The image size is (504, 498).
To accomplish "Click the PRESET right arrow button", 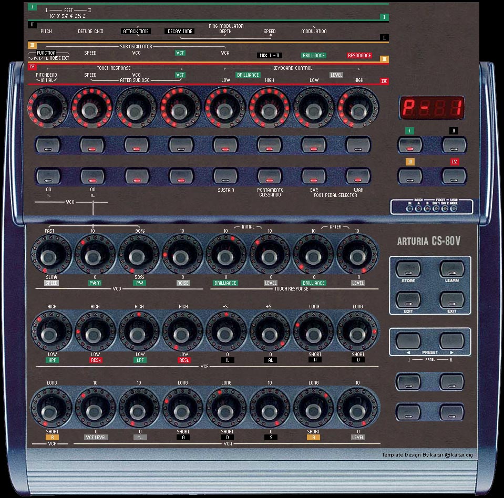I will coord(452,340).
